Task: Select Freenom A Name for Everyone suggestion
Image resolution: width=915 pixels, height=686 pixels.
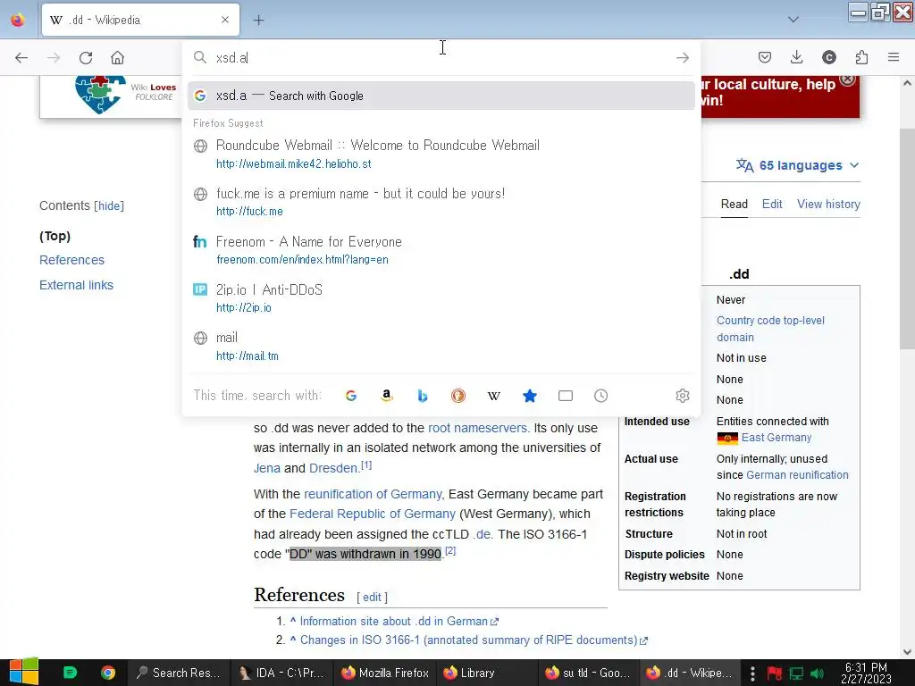Action: (x=441, y=250)
